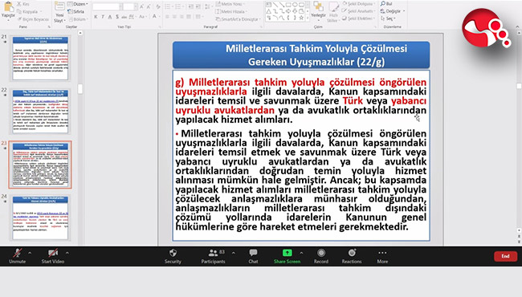The height and width of the screenshot is (297, 522).
Task: Center the paragraph text
Action: click(174, 17)
